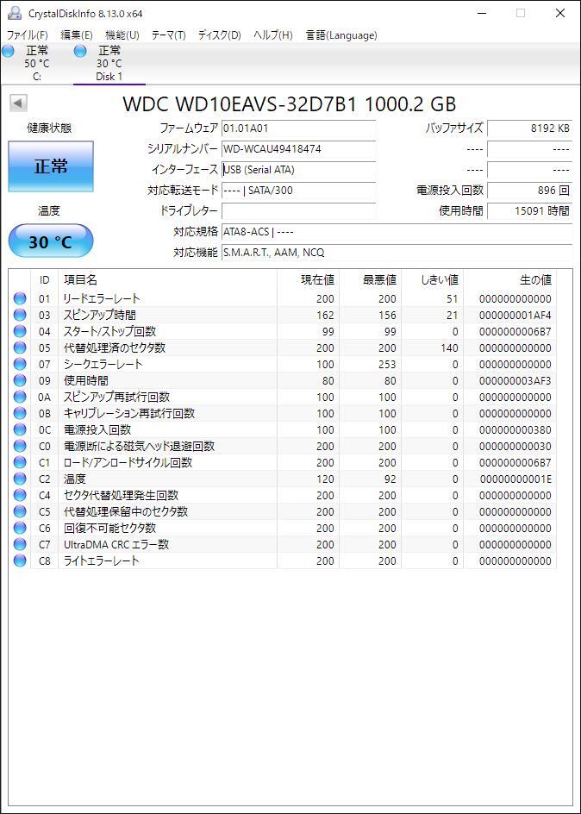The width and height of the screenshot is (581, 814).
Task: Click raw value 000000003AF3 in 使用時間 row
Action: pyautogui.click(x=515, y=381)
